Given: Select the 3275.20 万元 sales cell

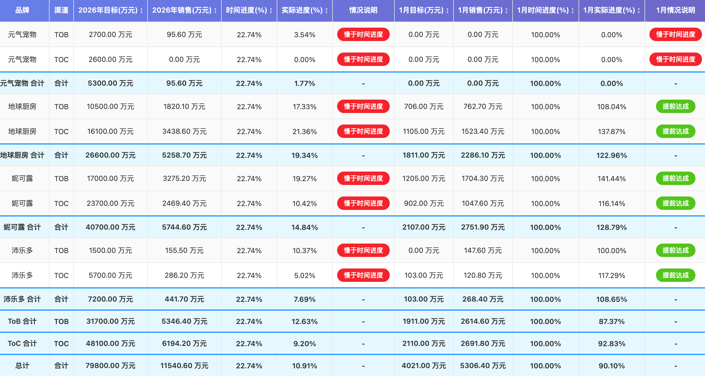Looking at the screenshot, I should coord(184,178).
